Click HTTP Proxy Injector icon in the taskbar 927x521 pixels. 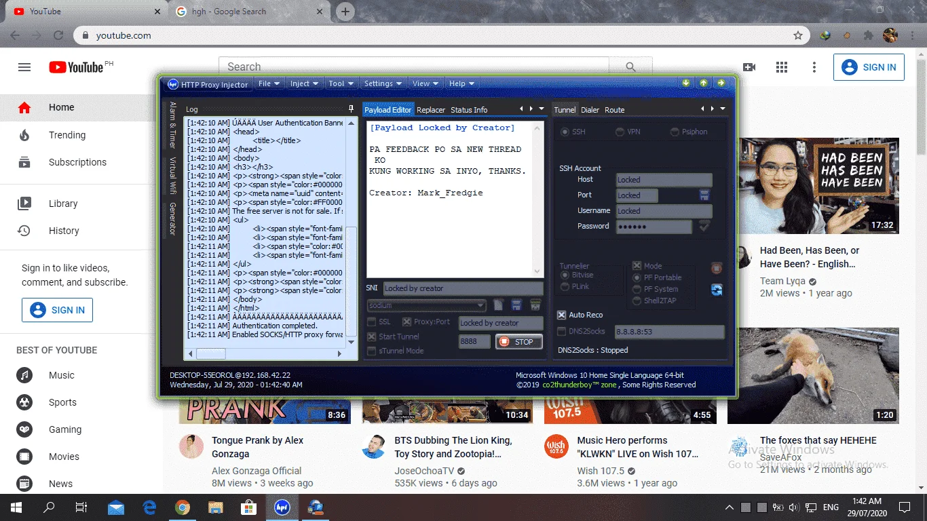pyautogui.click(x=282, y=507)
